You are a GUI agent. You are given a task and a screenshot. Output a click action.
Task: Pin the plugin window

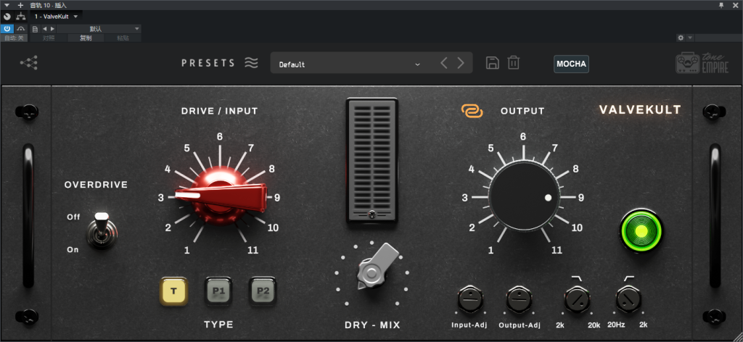(x=721, y=5)
